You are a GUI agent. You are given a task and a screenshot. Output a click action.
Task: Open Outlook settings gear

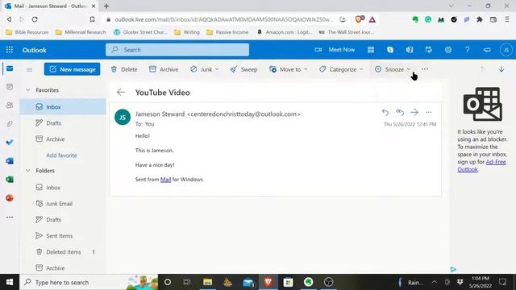448,50
